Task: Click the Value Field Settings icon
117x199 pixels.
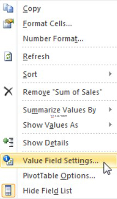Action: (8, 160)
